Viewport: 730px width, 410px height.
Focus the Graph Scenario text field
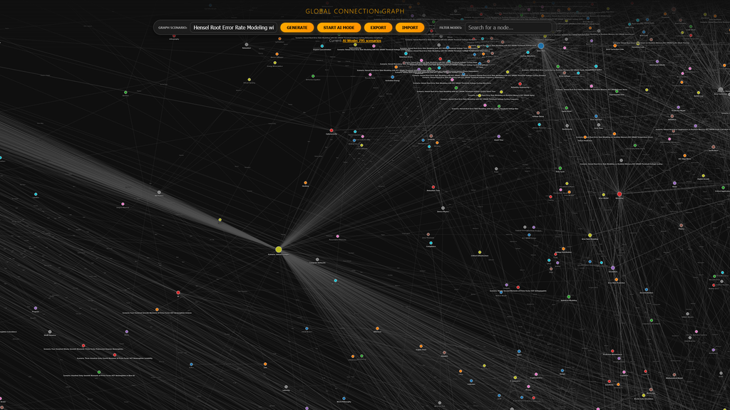(x=234, y=28)
